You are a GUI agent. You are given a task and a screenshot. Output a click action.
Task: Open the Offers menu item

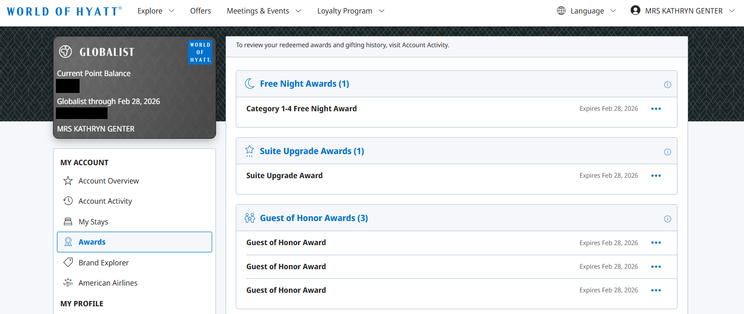point(200,10)
